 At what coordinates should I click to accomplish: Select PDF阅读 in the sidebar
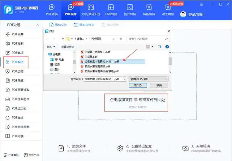point(15,136)
